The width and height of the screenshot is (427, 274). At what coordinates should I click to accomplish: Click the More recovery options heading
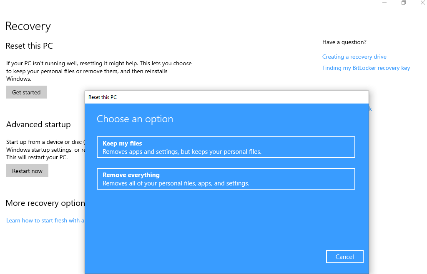pos(45,203)
